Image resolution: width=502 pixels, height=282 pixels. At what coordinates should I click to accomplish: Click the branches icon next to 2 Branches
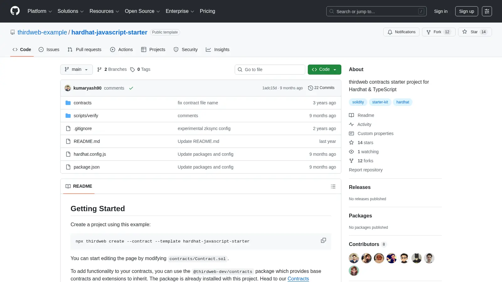(x=99, y=70)
